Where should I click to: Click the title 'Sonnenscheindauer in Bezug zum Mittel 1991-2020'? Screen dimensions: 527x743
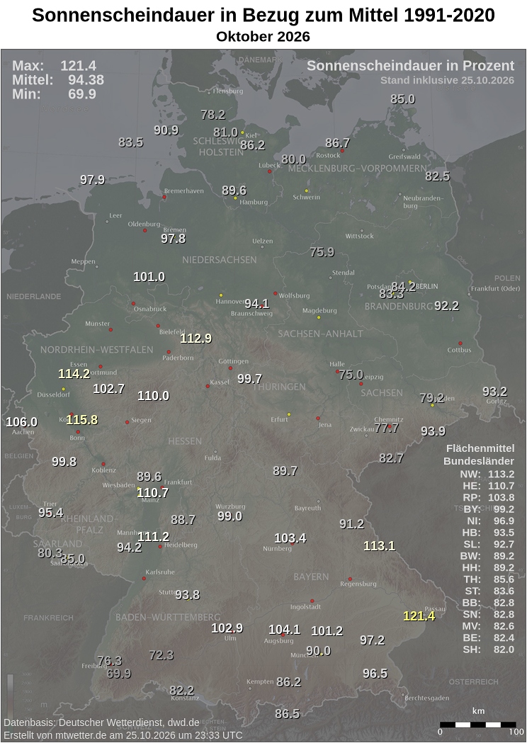point(263,16)
